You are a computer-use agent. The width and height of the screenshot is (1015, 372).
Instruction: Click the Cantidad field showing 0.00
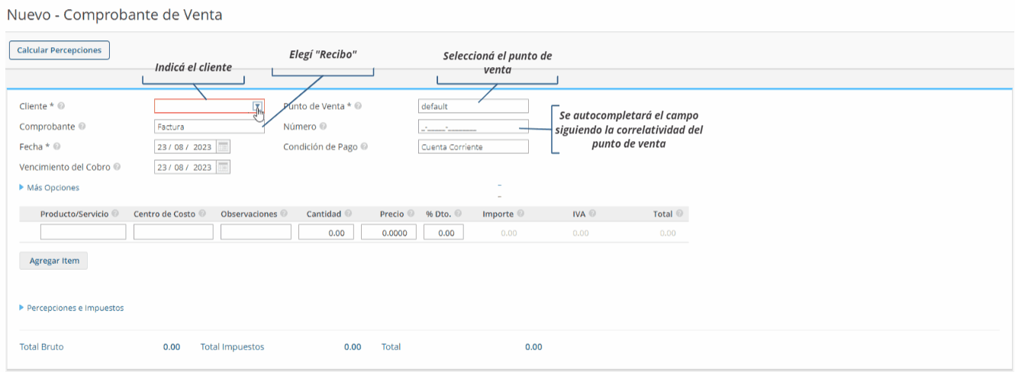point(326,232)
